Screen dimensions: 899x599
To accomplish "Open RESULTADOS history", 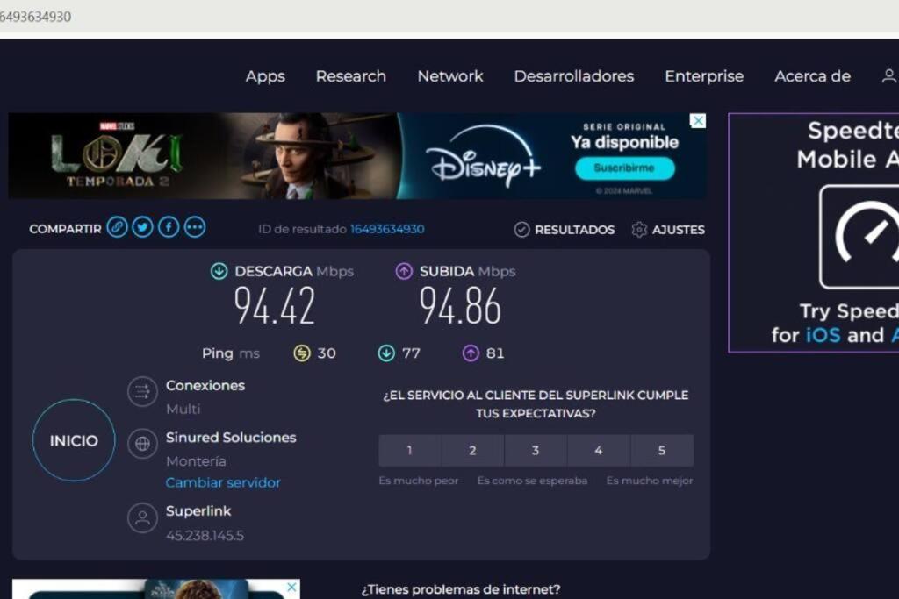I will tap(565, 230).
